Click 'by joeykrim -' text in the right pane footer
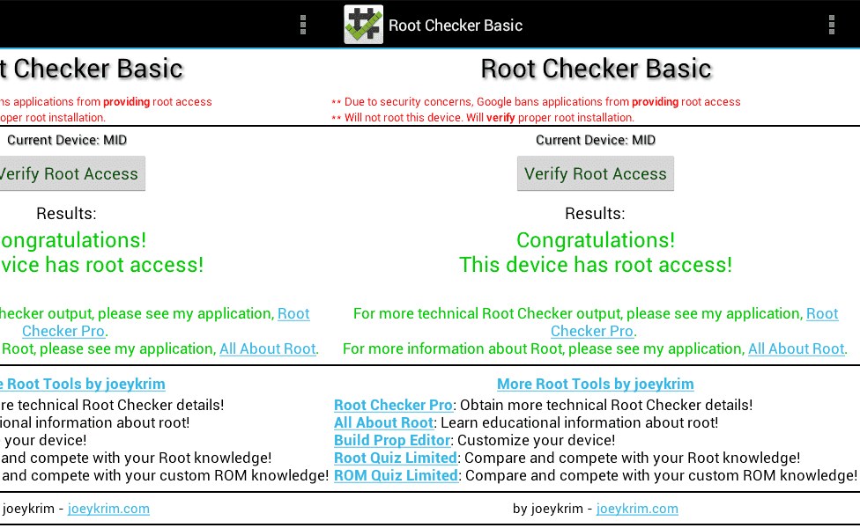Image resolution: width=860 pixels, height=528 pixels. tap(552, 509)
